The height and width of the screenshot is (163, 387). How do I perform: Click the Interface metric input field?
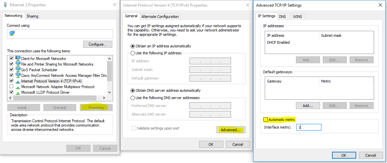[309, 127]
